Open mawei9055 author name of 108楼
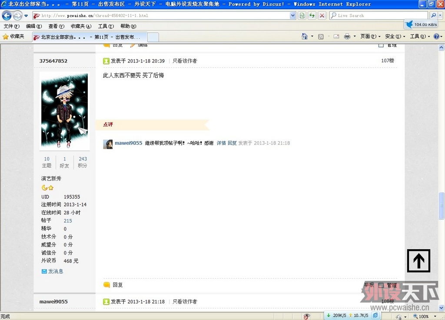This screenshot has height=320, width=445. point(53,302)
